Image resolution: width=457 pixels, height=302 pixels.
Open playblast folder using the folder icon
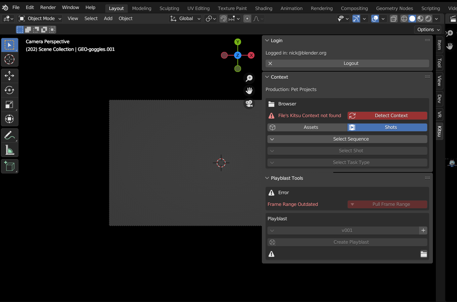click(424, 254)
